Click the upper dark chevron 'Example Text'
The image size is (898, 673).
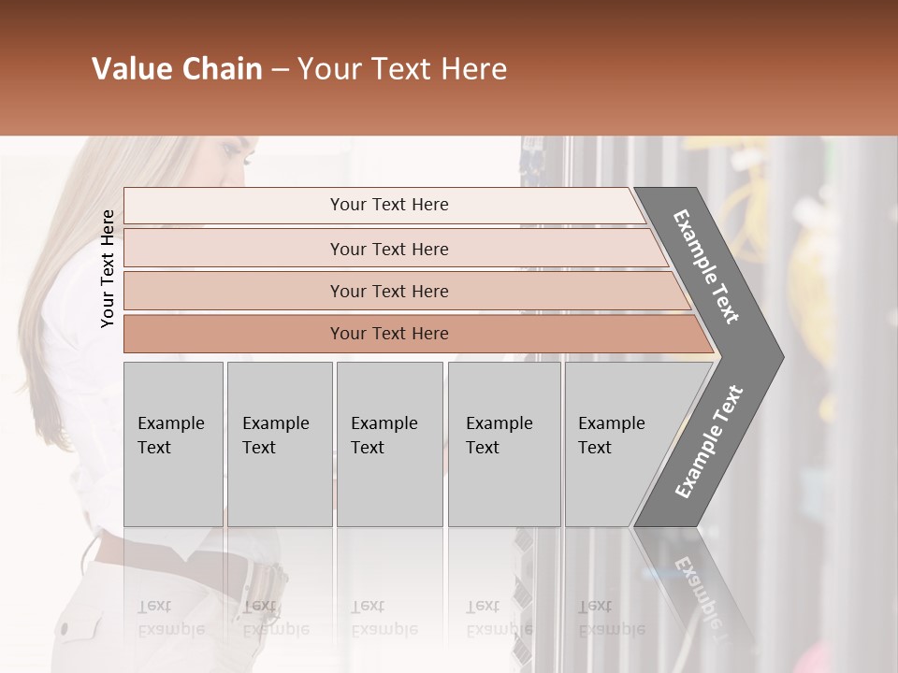click(708, 266)
